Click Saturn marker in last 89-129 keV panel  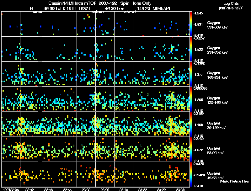(x=173, y=127)
